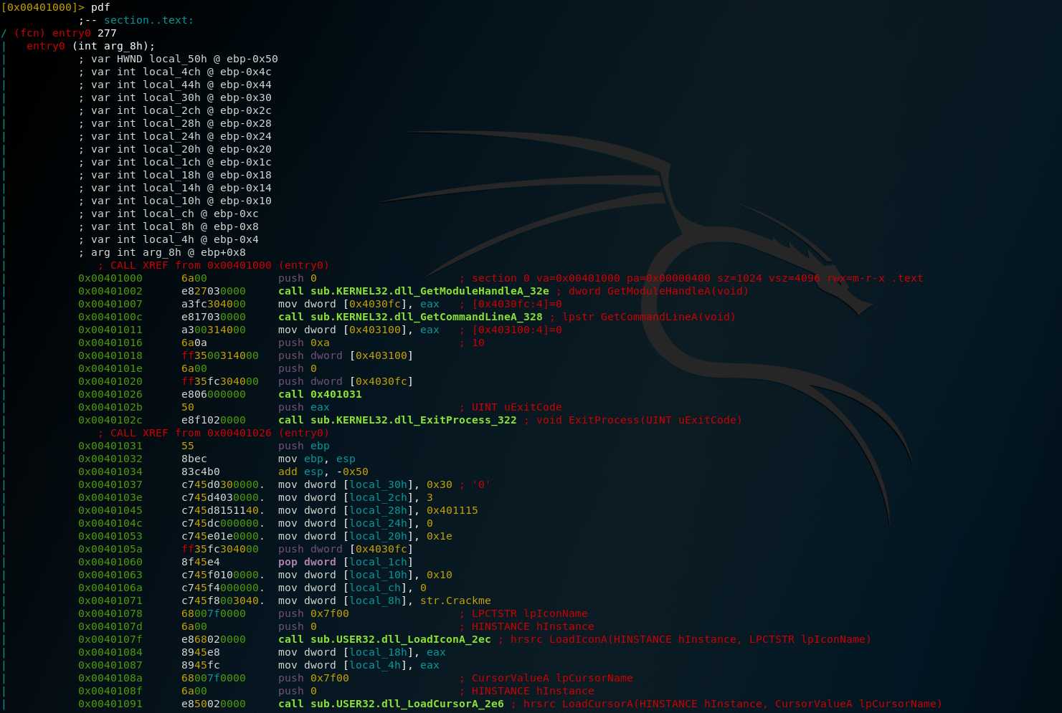Select the section..text label
Viewport: 1062px width, 713px height.
[148, 20]
